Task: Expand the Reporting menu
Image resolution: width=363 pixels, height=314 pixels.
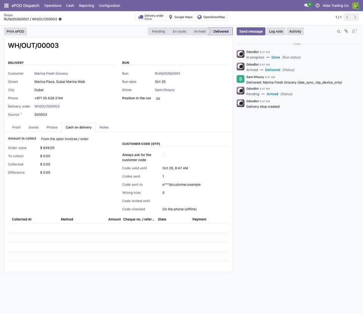Action: (86, 6)
